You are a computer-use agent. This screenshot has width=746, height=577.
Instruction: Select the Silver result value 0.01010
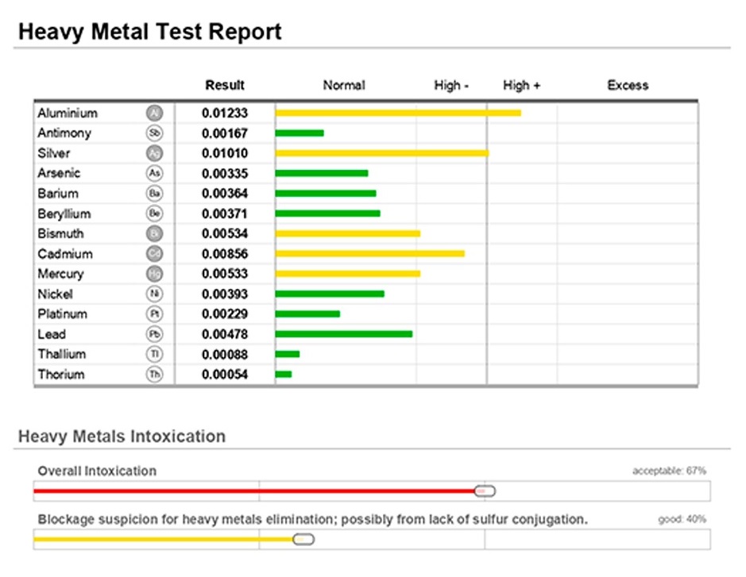[225, 153]
